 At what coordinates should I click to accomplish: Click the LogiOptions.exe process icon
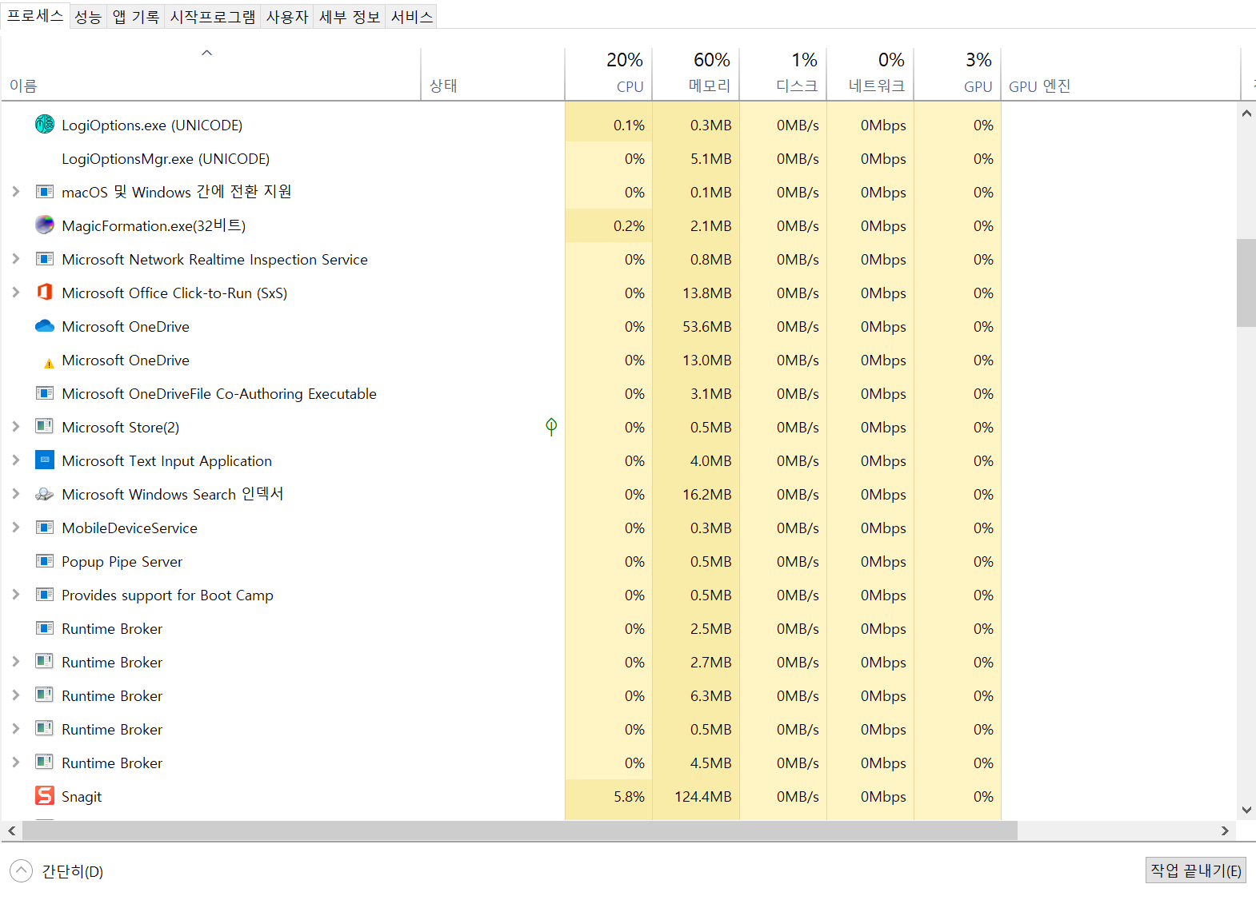(x=45, y=125)
